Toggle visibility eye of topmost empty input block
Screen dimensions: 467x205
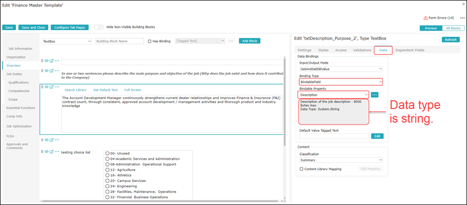(x=47, y=61)
